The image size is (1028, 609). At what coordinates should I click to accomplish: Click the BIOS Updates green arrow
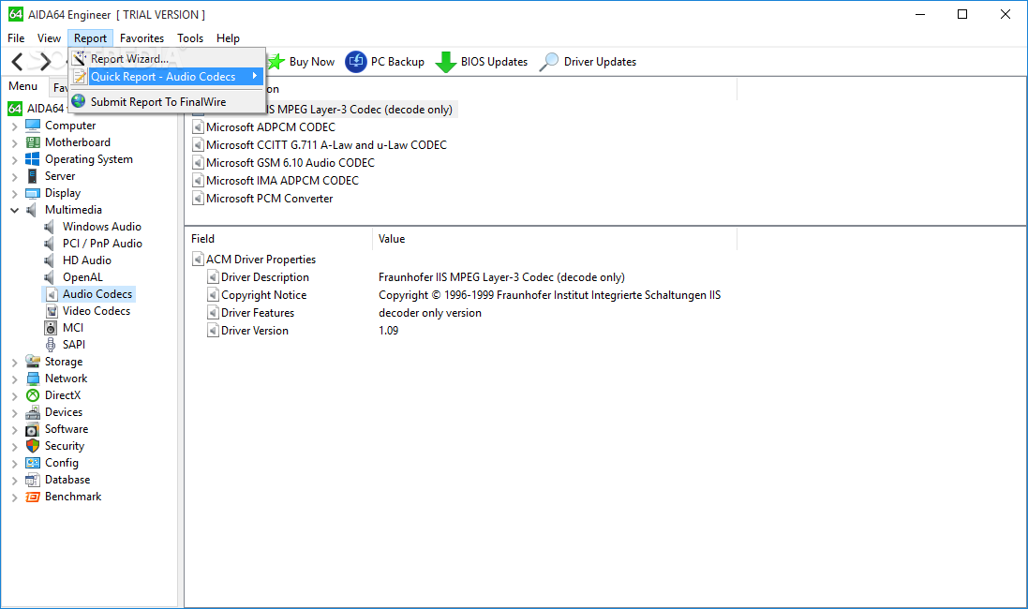pyautogui.click(x=446, y=62)
